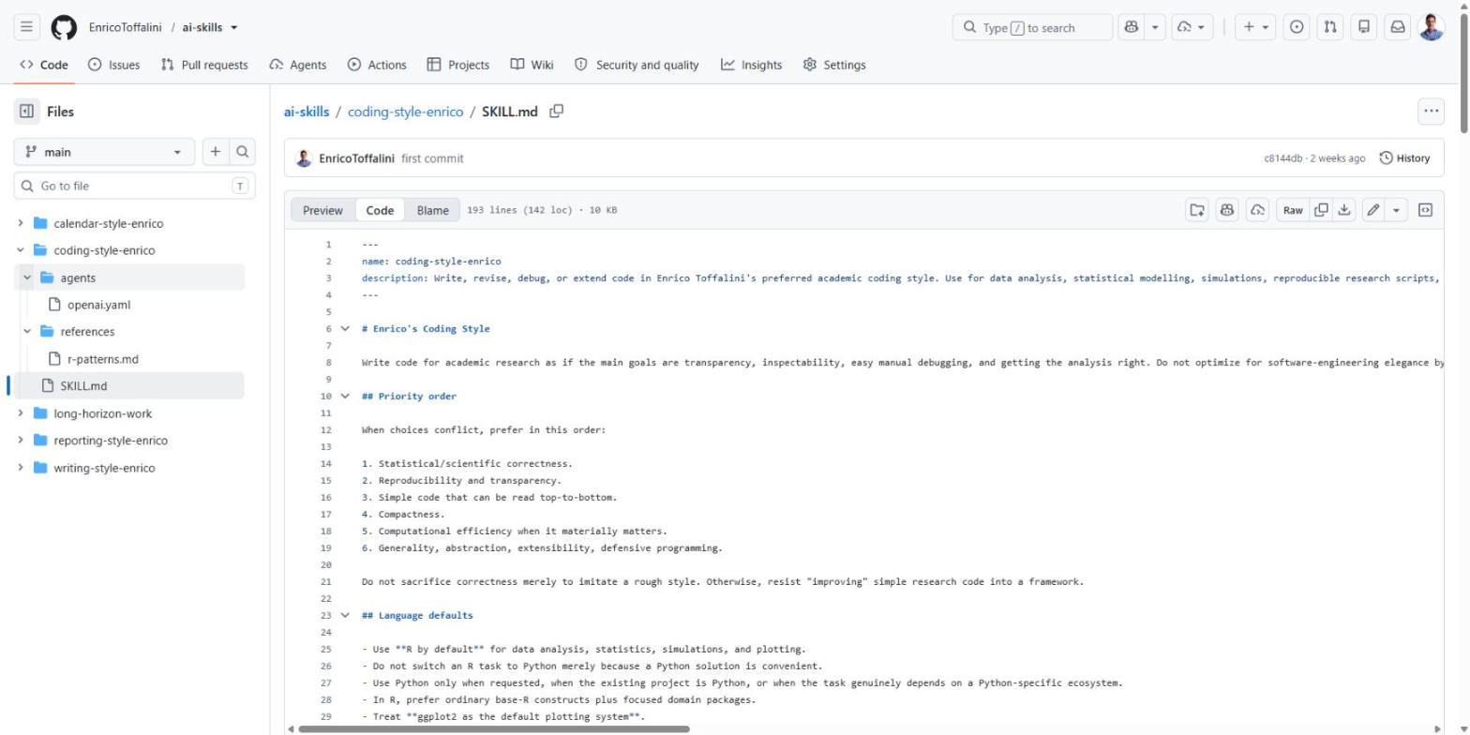The width and height of the screenshot is (1470, 735).
Task: Go to the GitHub homepage logo
Action: [x=64, y=27]
